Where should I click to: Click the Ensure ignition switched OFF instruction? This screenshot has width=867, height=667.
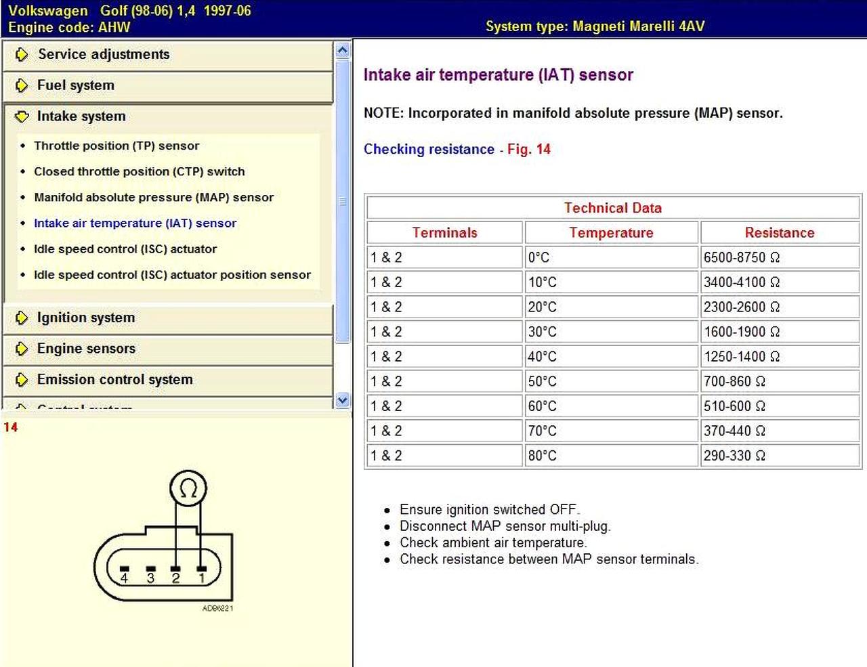point(490,509)
